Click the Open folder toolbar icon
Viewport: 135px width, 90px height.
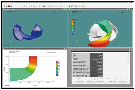6,6
